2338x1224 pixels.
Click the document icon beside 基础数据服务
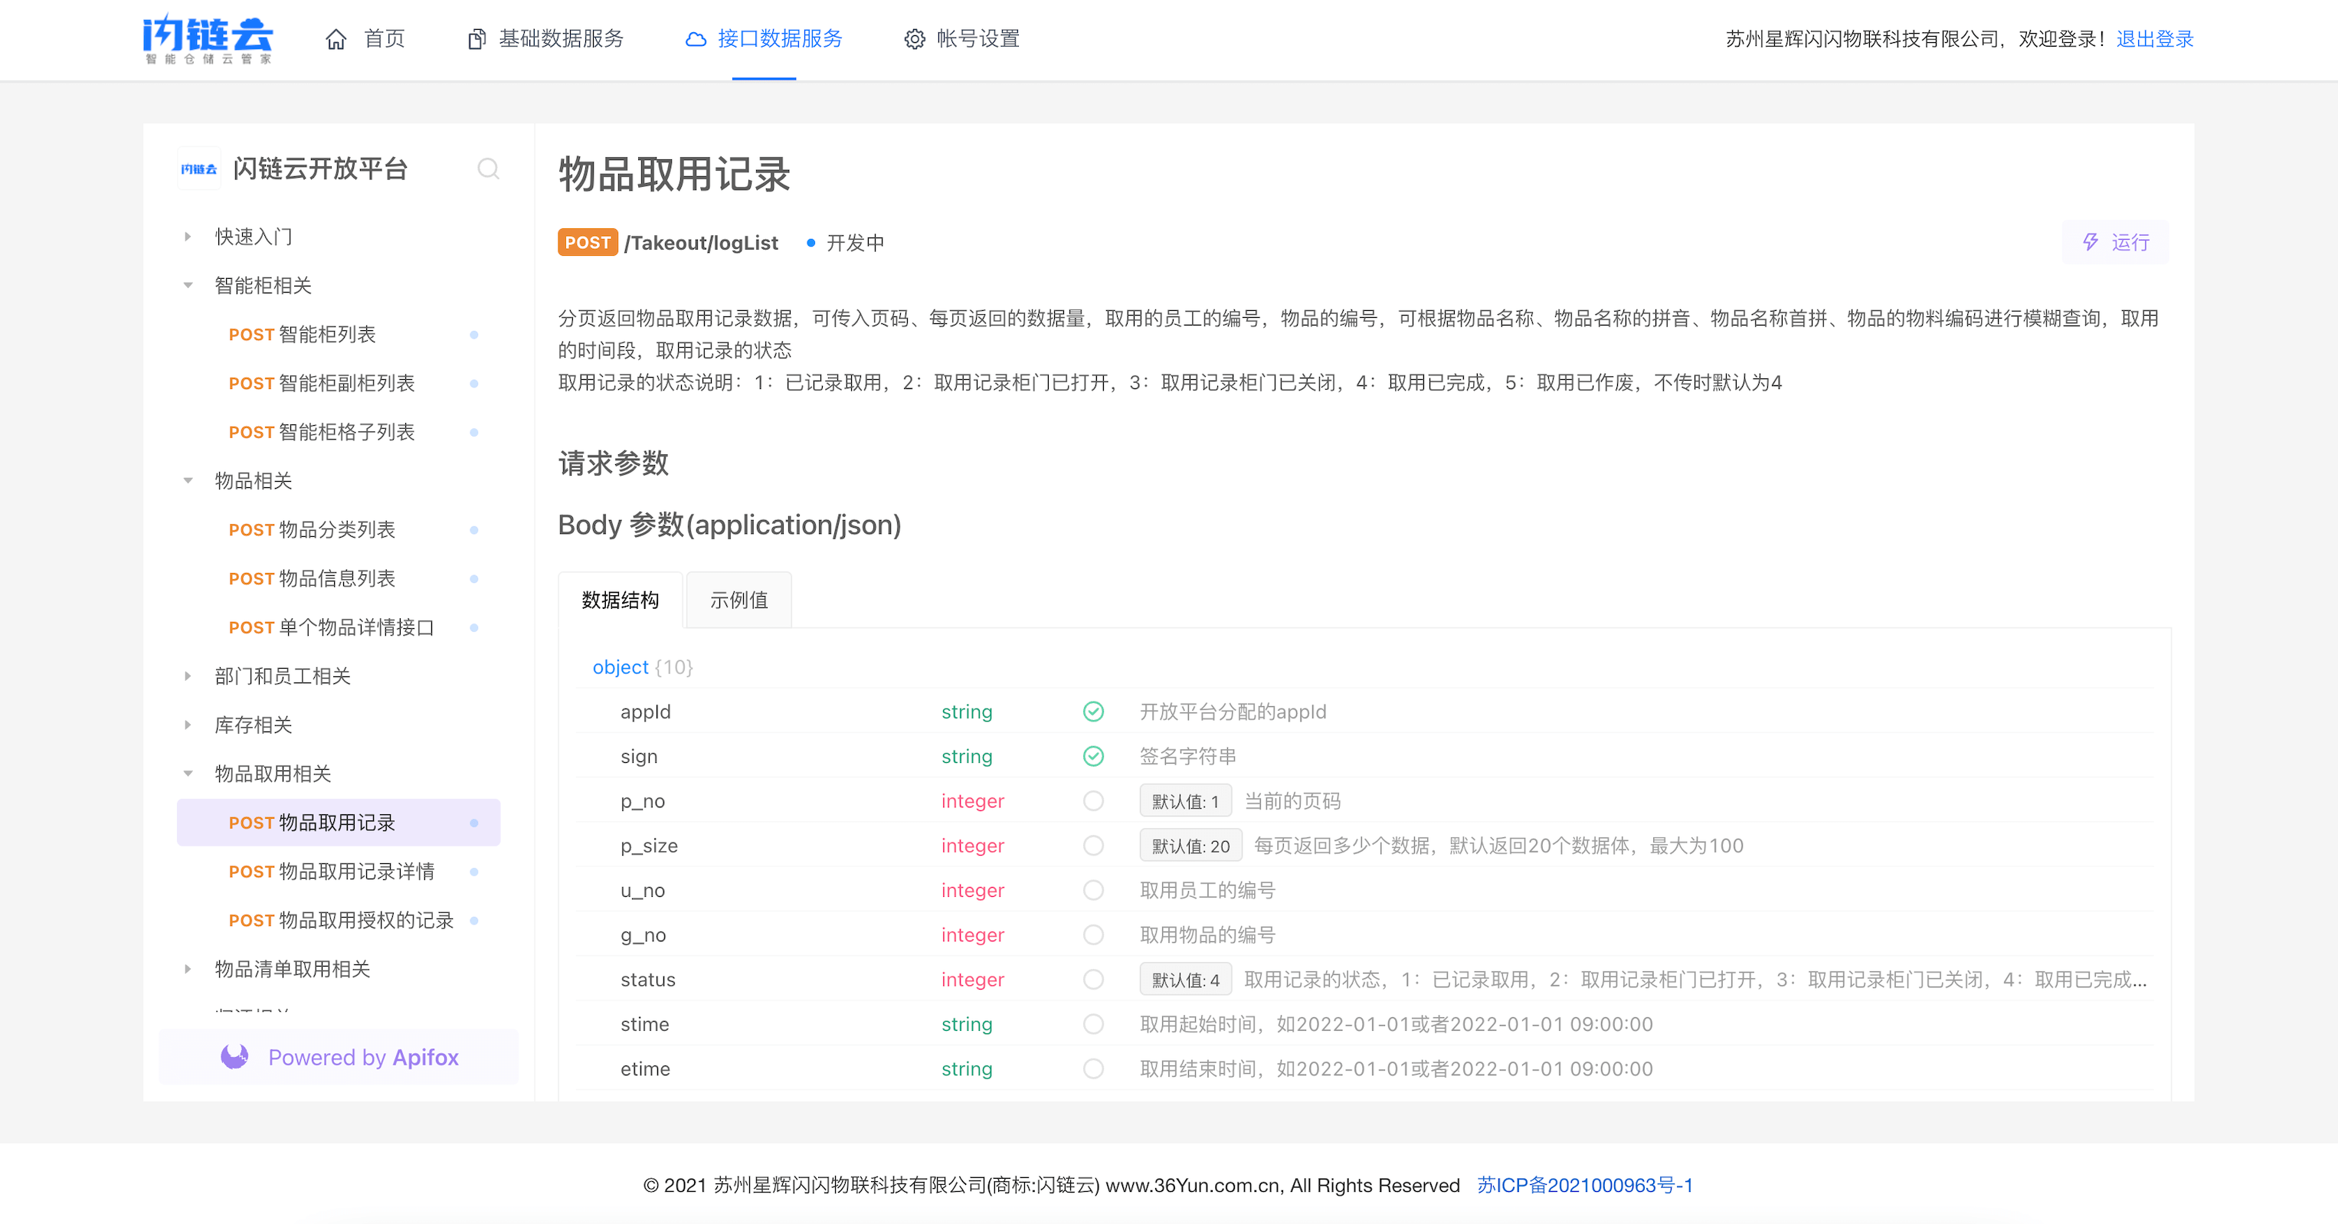coord(476,39)
